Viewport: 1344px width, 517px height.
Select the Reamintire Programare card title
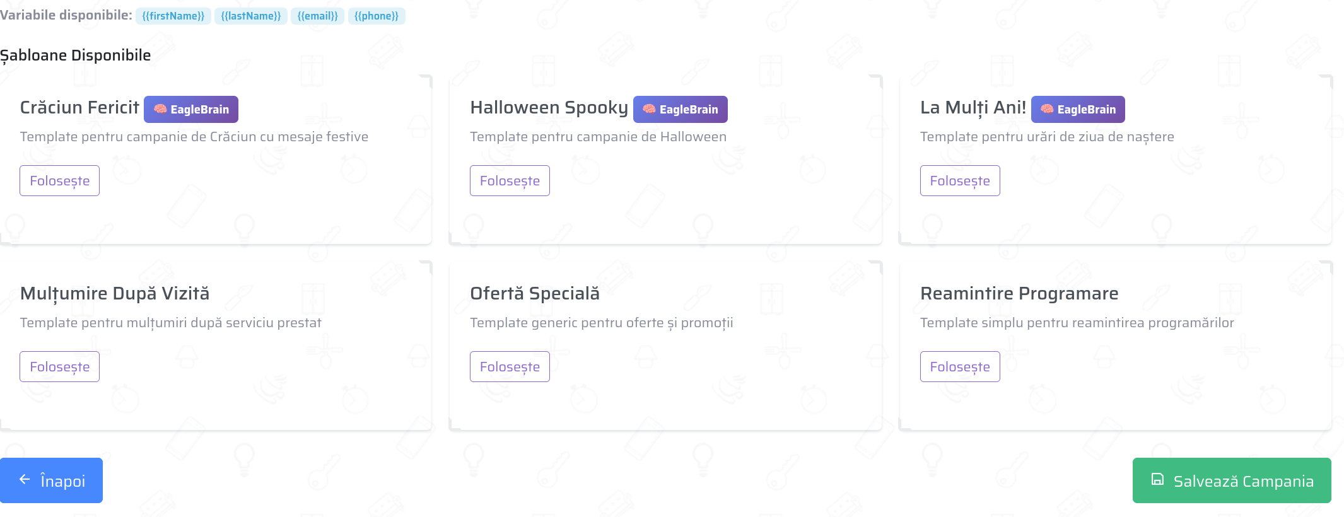click(1019, 294)
